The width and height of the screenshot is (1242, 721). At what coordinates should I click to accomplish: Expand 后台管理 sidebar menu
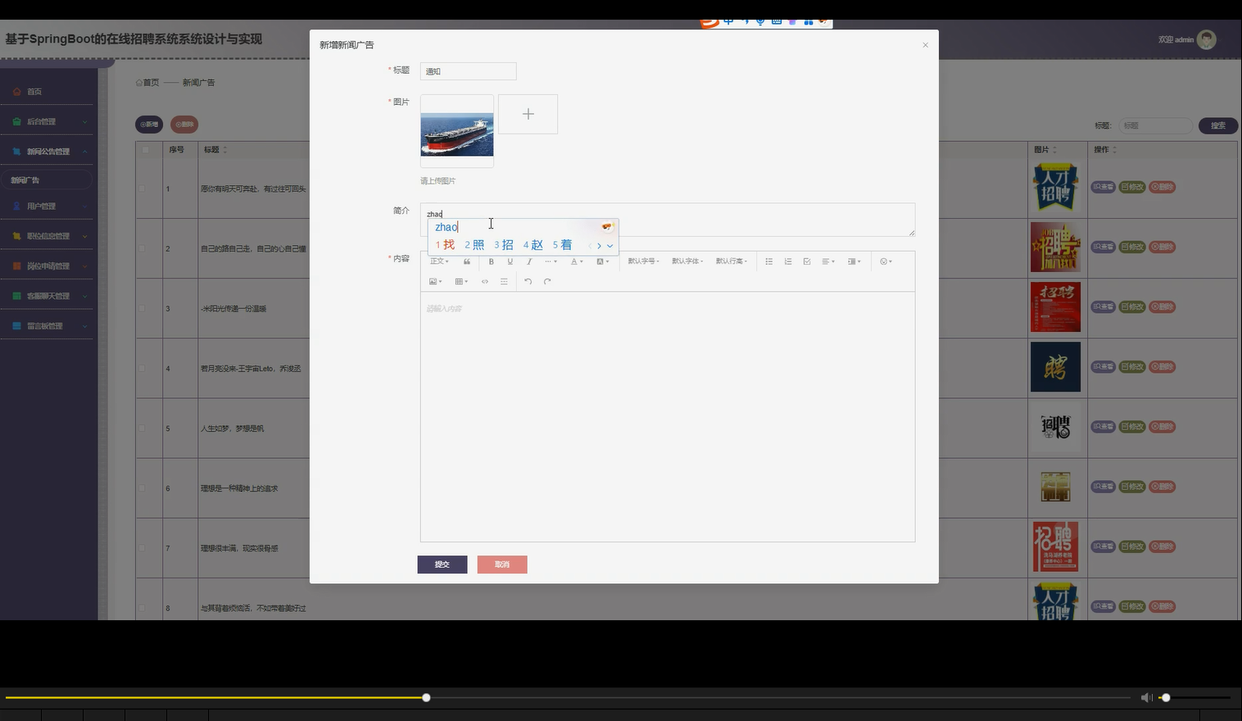click(48, 121)
